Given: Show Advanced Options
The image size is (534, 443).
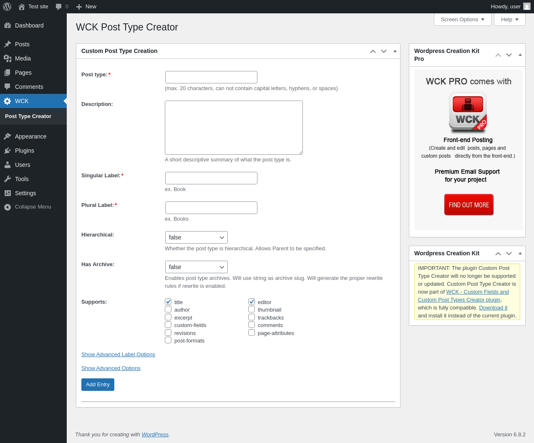Looking at the screenshot, I should (111, 368).
